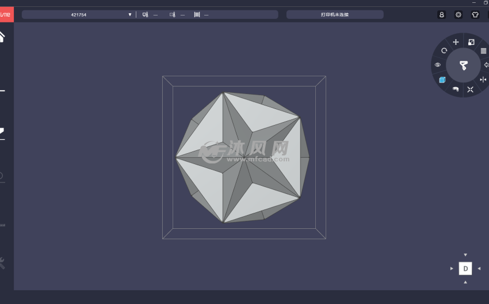
Task: Select the Move tool in radial menu
Action: click(x=456, y=42)
